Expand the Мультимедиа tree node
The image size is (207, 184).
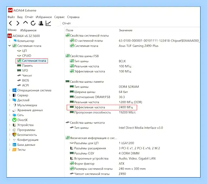click(x=9, y=105)
